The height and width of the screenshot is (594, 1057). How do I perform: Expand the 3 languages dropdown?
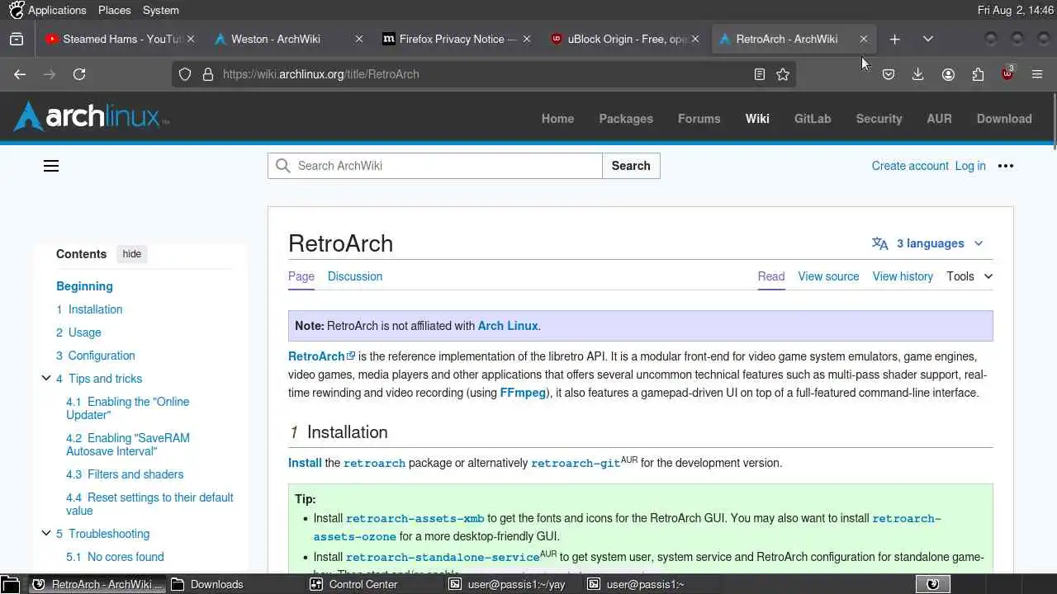(928, 243)
